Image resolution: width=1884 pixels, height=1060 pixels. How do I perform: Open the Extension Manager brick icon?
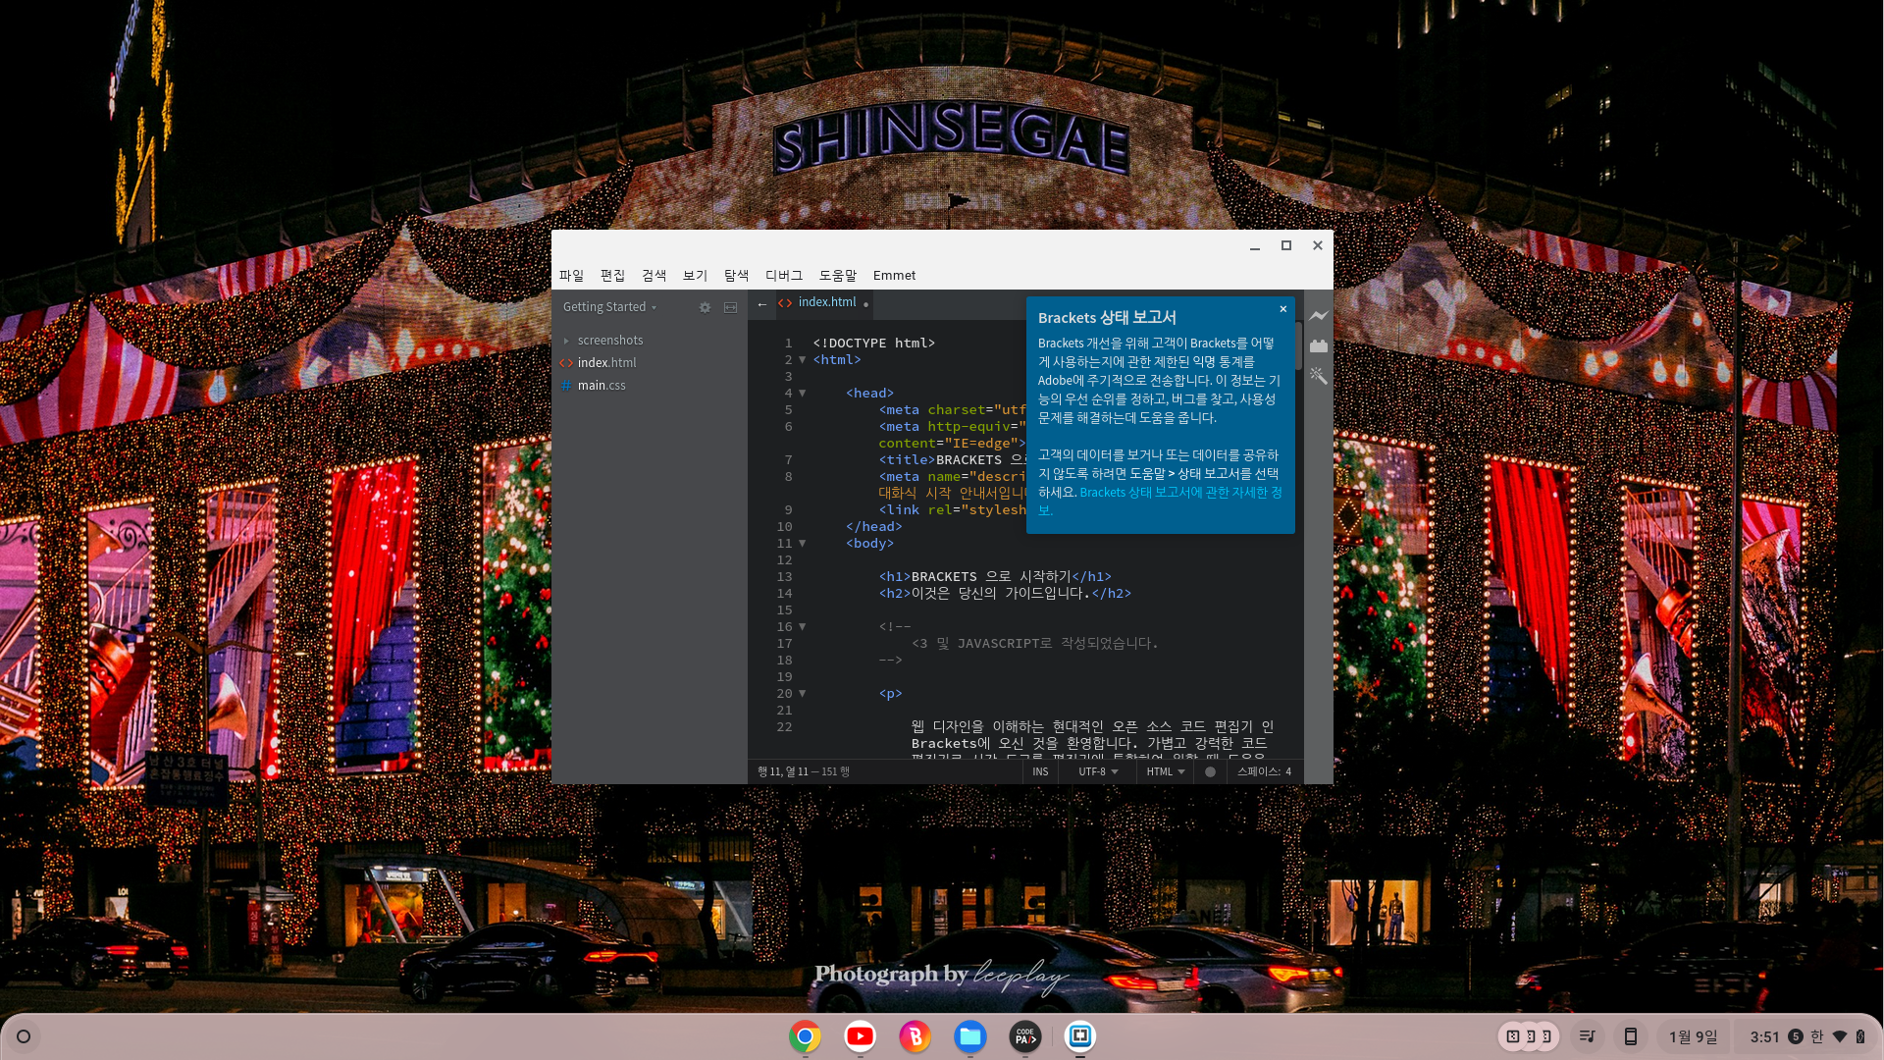tap(1318, 346)
